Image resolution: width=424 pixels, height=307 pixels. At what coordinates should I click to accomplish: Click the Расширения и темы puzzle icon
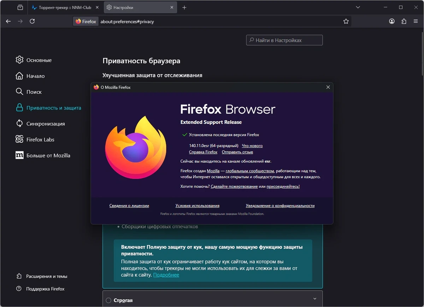point(19,276)
